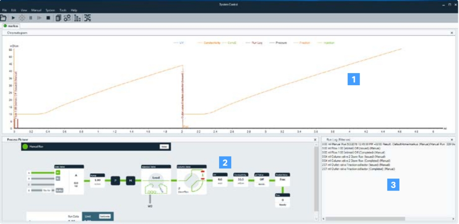The image size is (459, 224).
Task: Open the Pump flow rate block
Action: 98,180
